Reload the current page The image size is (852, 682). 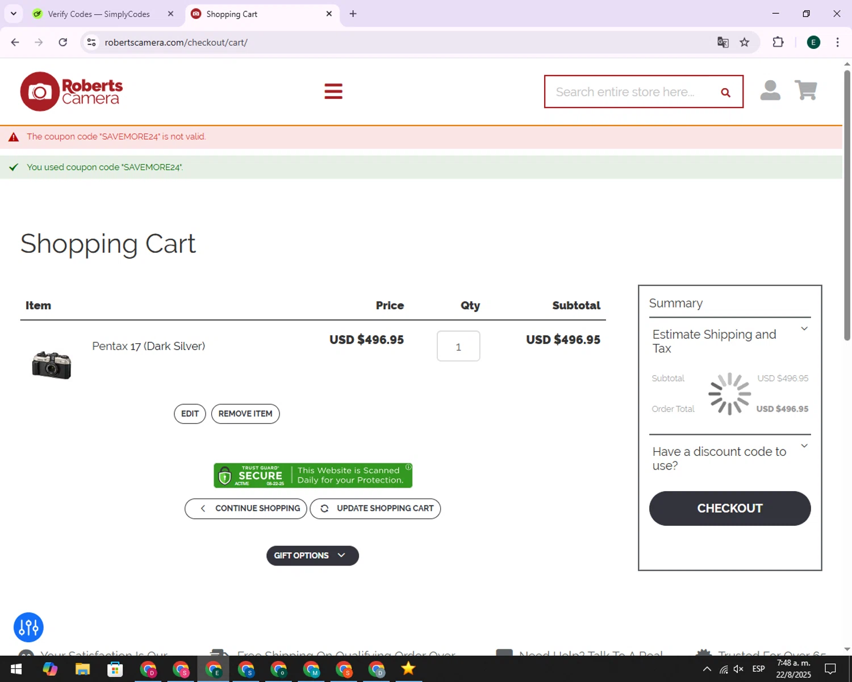[x=63, y=42]
